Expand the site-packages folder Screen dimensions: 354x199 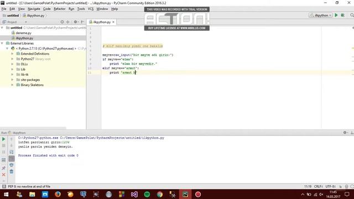tap(12, 80)
